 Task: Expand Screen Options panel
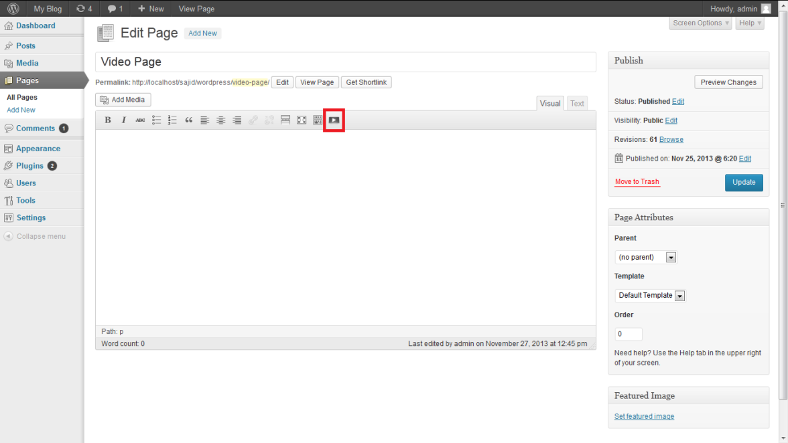[x=700, y=23]
